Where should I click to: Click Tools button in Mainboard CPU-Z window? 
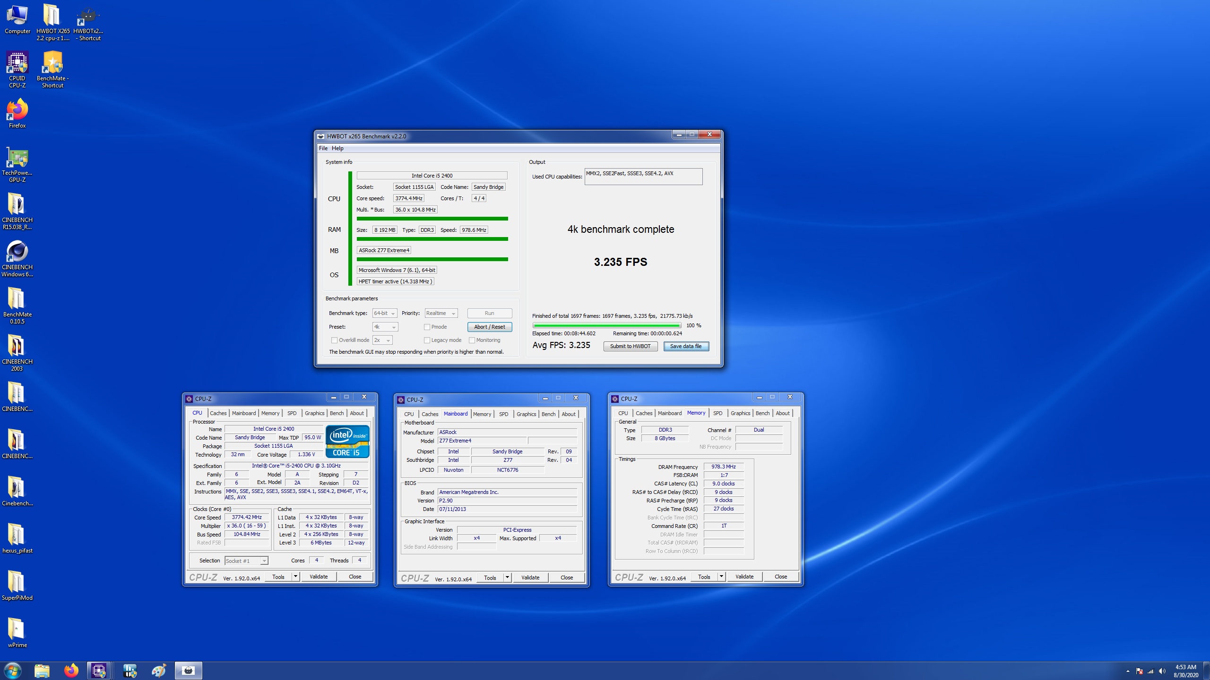[490, 578]
